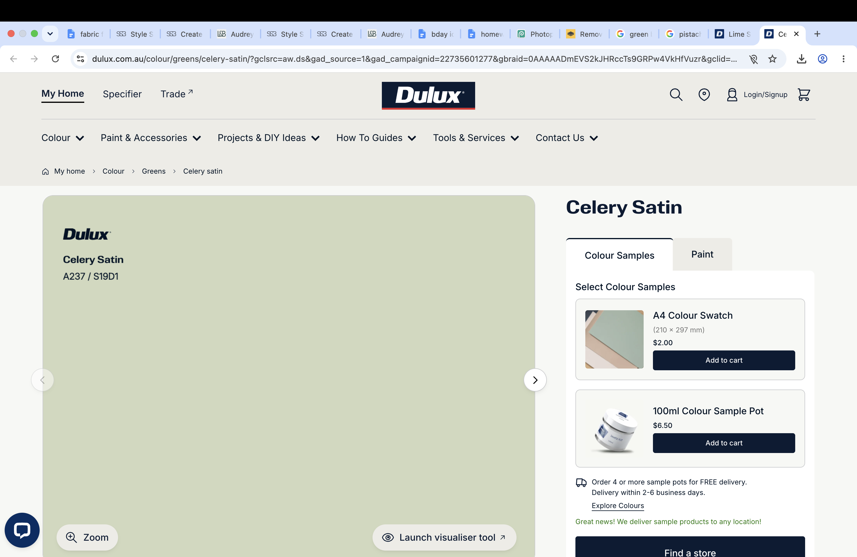Click the Zoom button on swatch
Screen dimensions: 857x557
(x=87, y=537)
